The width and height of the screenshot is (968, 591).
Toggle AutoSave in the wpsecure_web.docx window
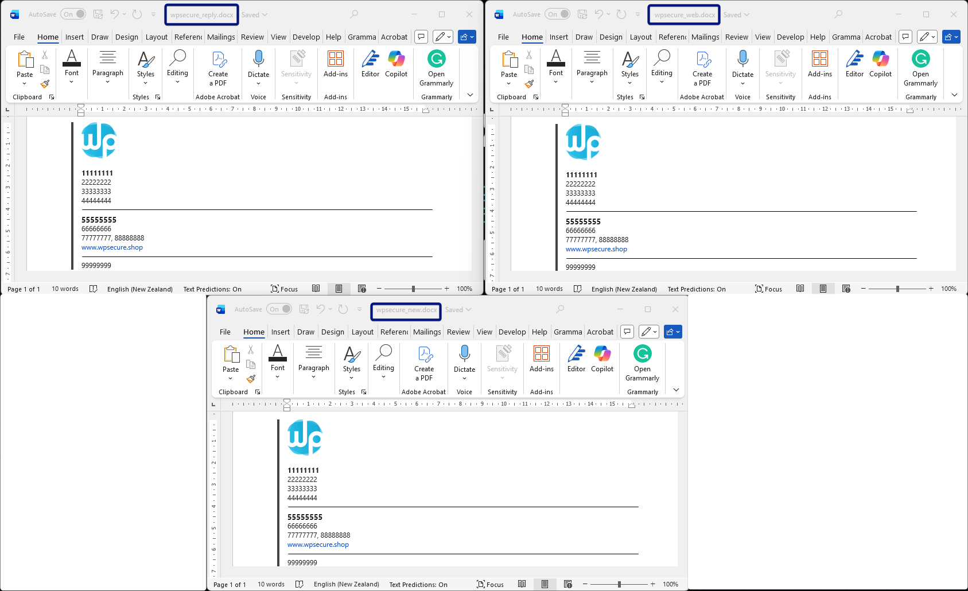coord(558,14)
